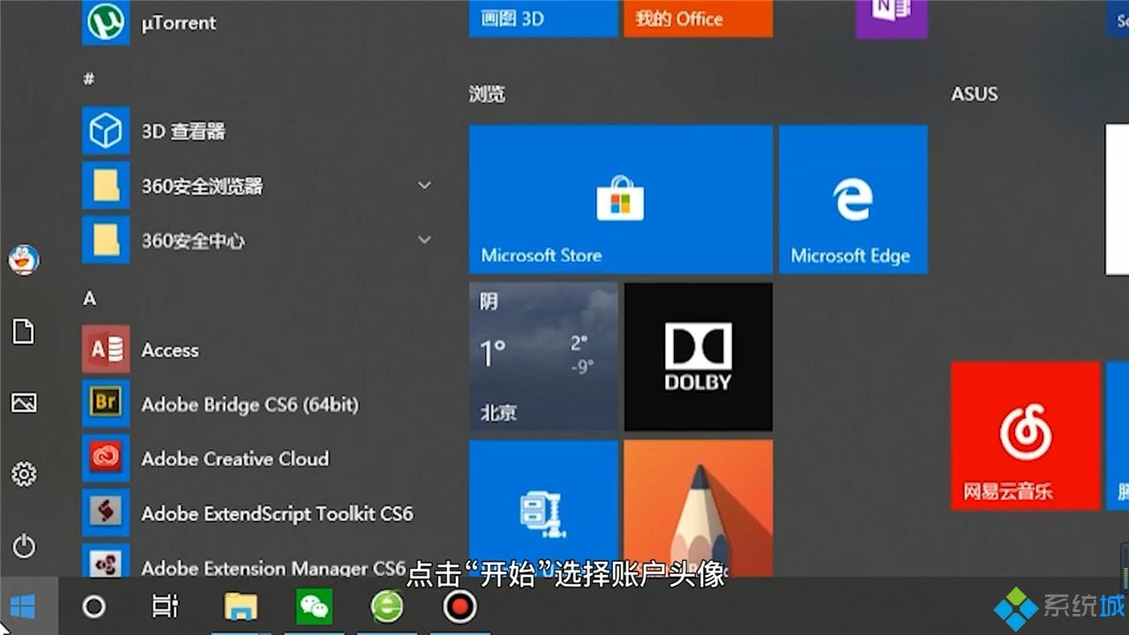Expand the 360安全浏览器 folder chevron
Viewport: 1129px width, 635px height.
click(424, 185)
